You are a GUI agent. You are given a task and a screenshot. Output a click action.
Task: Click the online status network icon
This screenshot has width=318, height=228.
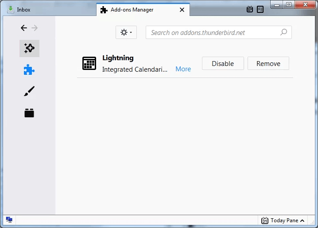coord(9,220)
